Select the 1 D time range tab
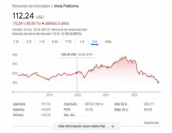 pos(16,42)
